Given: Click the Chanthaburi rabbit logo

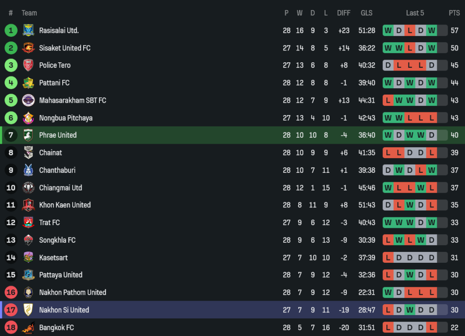Looking at the screenshot, I should (28, 170).
